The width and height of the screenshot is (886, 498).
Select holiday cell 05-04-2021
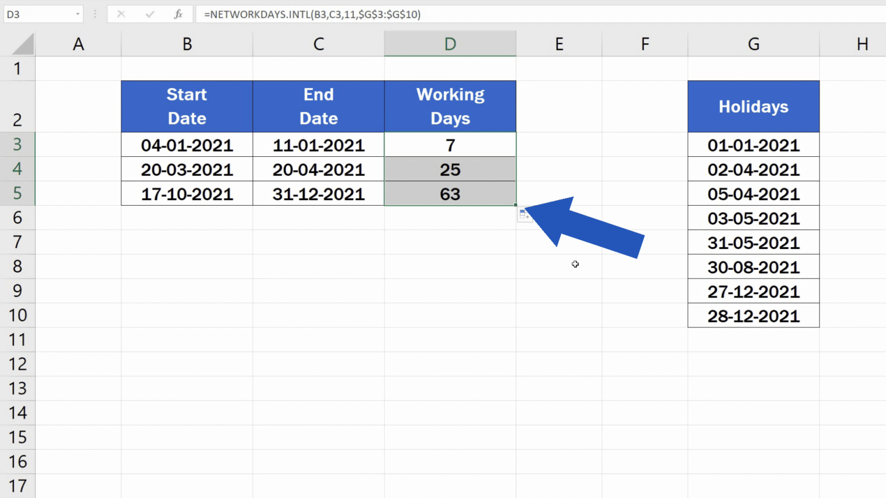tap(753, 194)
